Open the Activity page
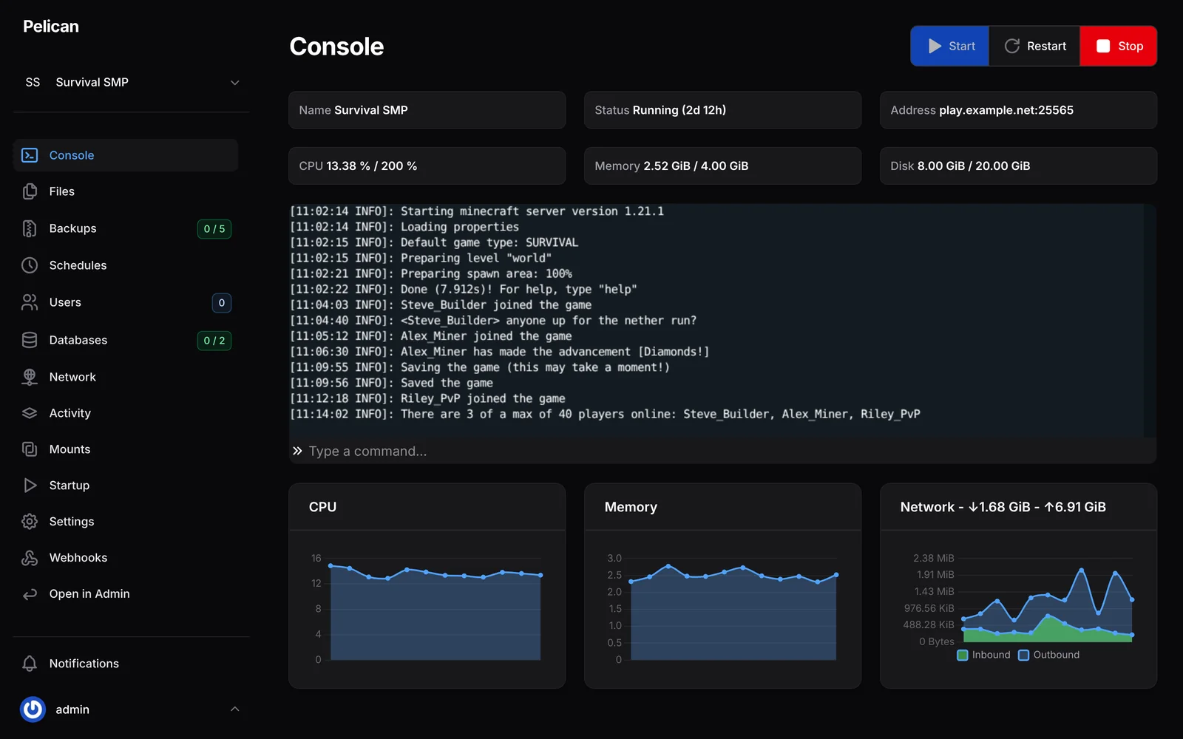Viewport: 1183px width, 739px height. point(126,413)
